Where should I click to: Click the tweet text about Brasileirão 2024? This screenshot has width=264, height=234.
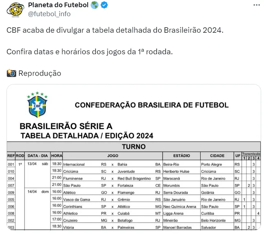pos(115,30)
